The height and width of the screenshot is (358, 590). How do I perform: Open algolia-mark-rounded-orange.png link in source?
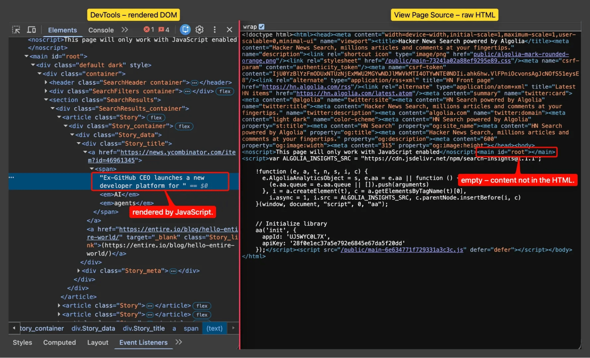405,57
